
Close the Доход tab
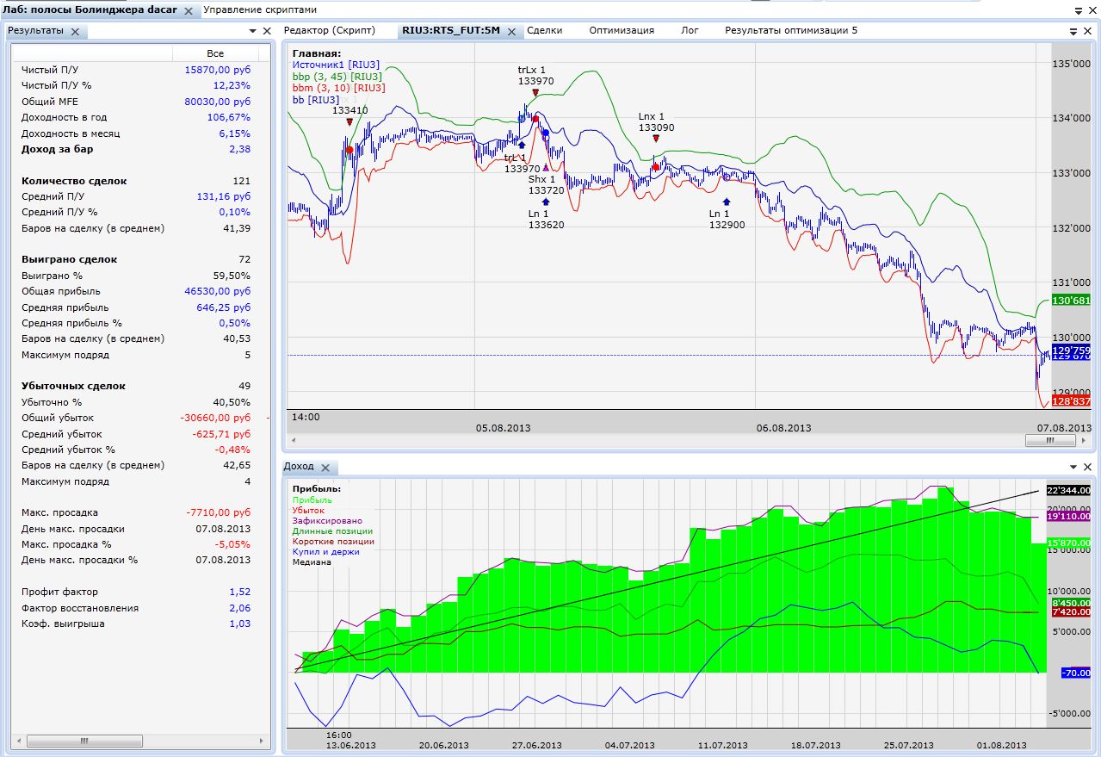click(x=325, y=468)
